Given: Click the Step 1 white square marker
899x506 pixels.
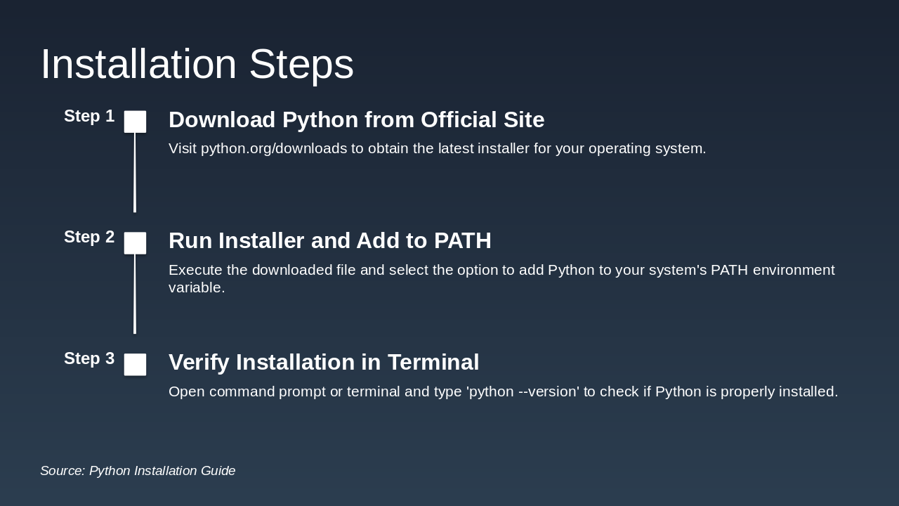Looking at the screenshot, I should pyautogui.click(x=135, y=122).
